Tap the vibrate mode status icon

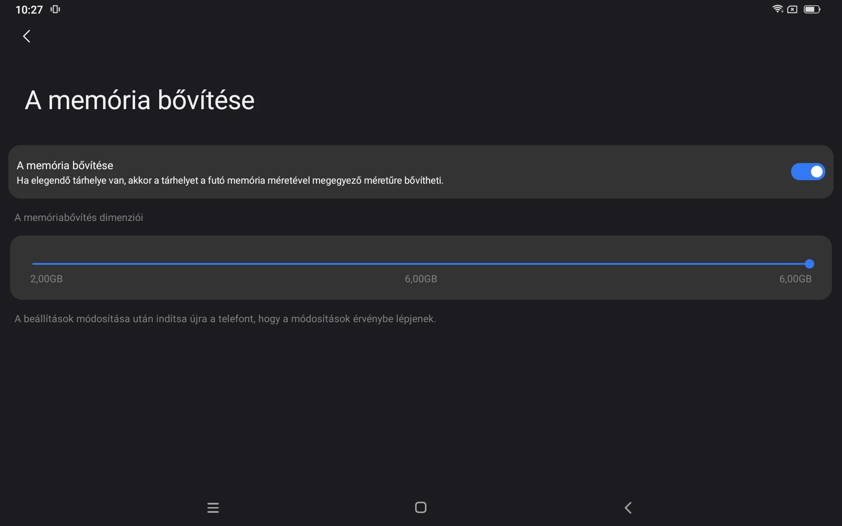pyautogui.click(x=55, y=9)
